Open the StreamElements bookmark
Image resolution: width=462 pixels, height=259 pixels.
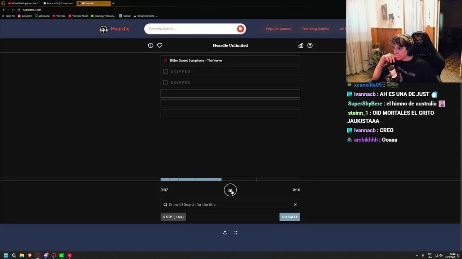coord(145,16)
